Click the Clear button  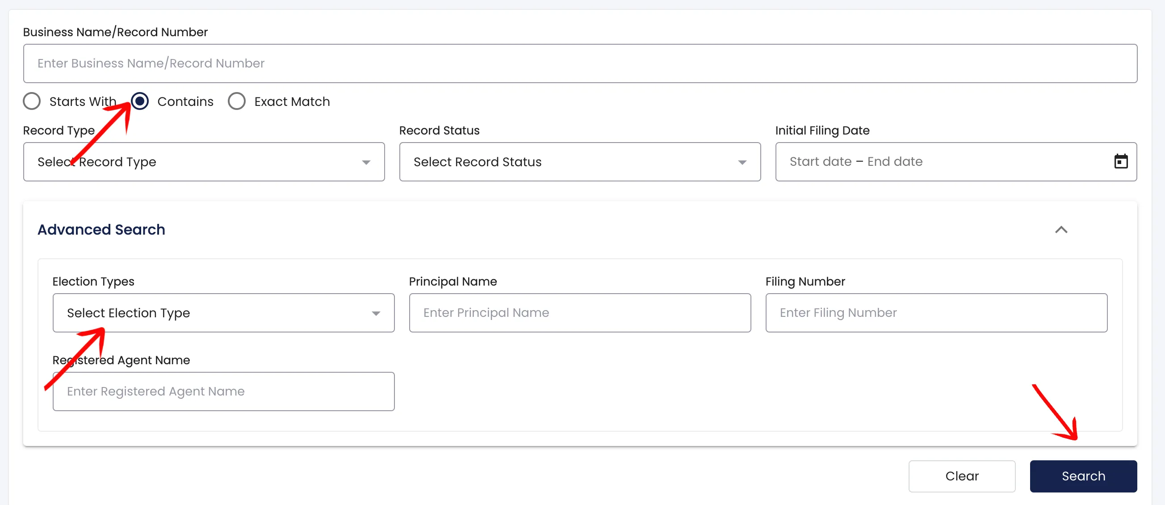click(962, 476)
